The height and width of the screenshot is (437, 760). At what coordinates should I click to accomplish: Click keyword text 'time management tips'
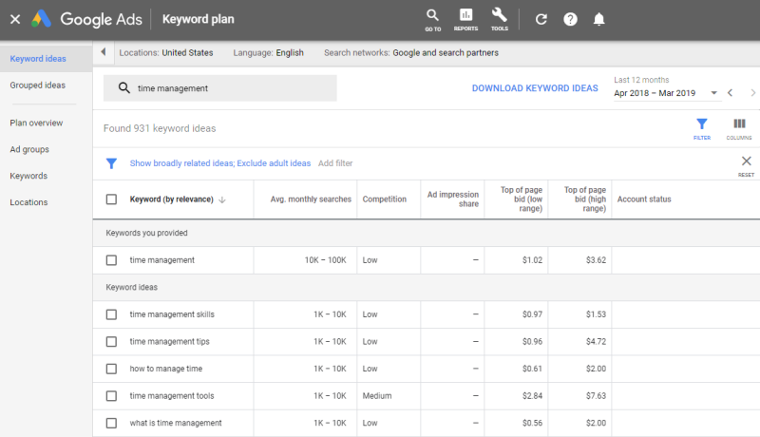(169, 342)
